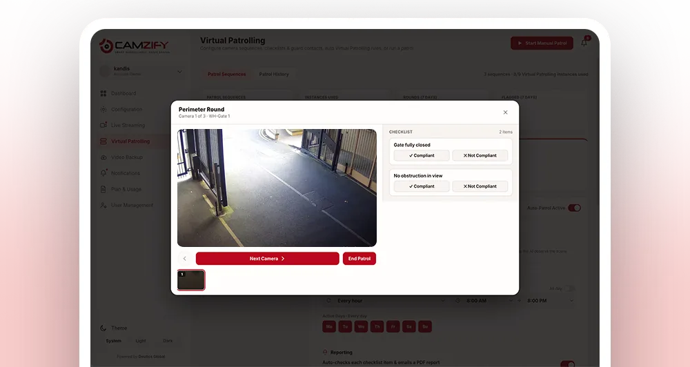Click the Configuration gear icon
Screen dimensions: 690x367
(103, 109)
